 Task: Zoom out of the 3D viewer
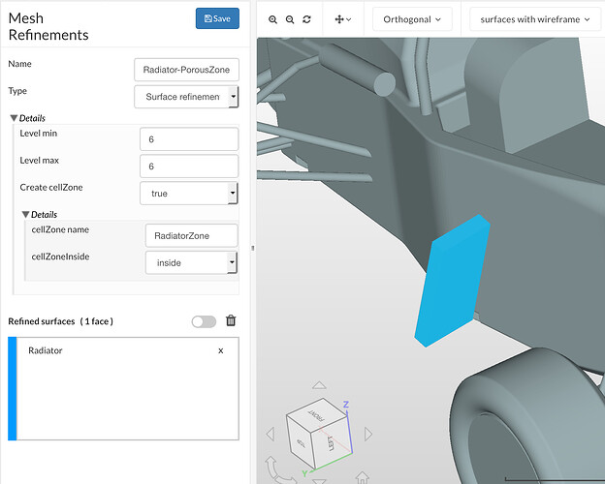pyautogui.click(x=290, y=19)
